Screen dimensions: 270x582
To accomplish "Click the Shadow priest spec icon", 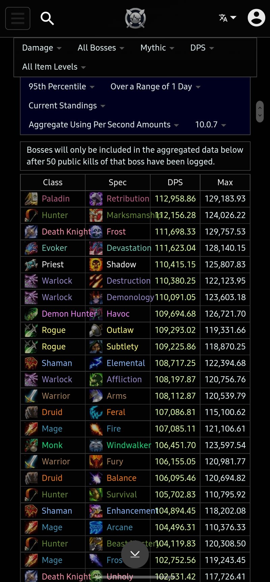I will [96, 265].
